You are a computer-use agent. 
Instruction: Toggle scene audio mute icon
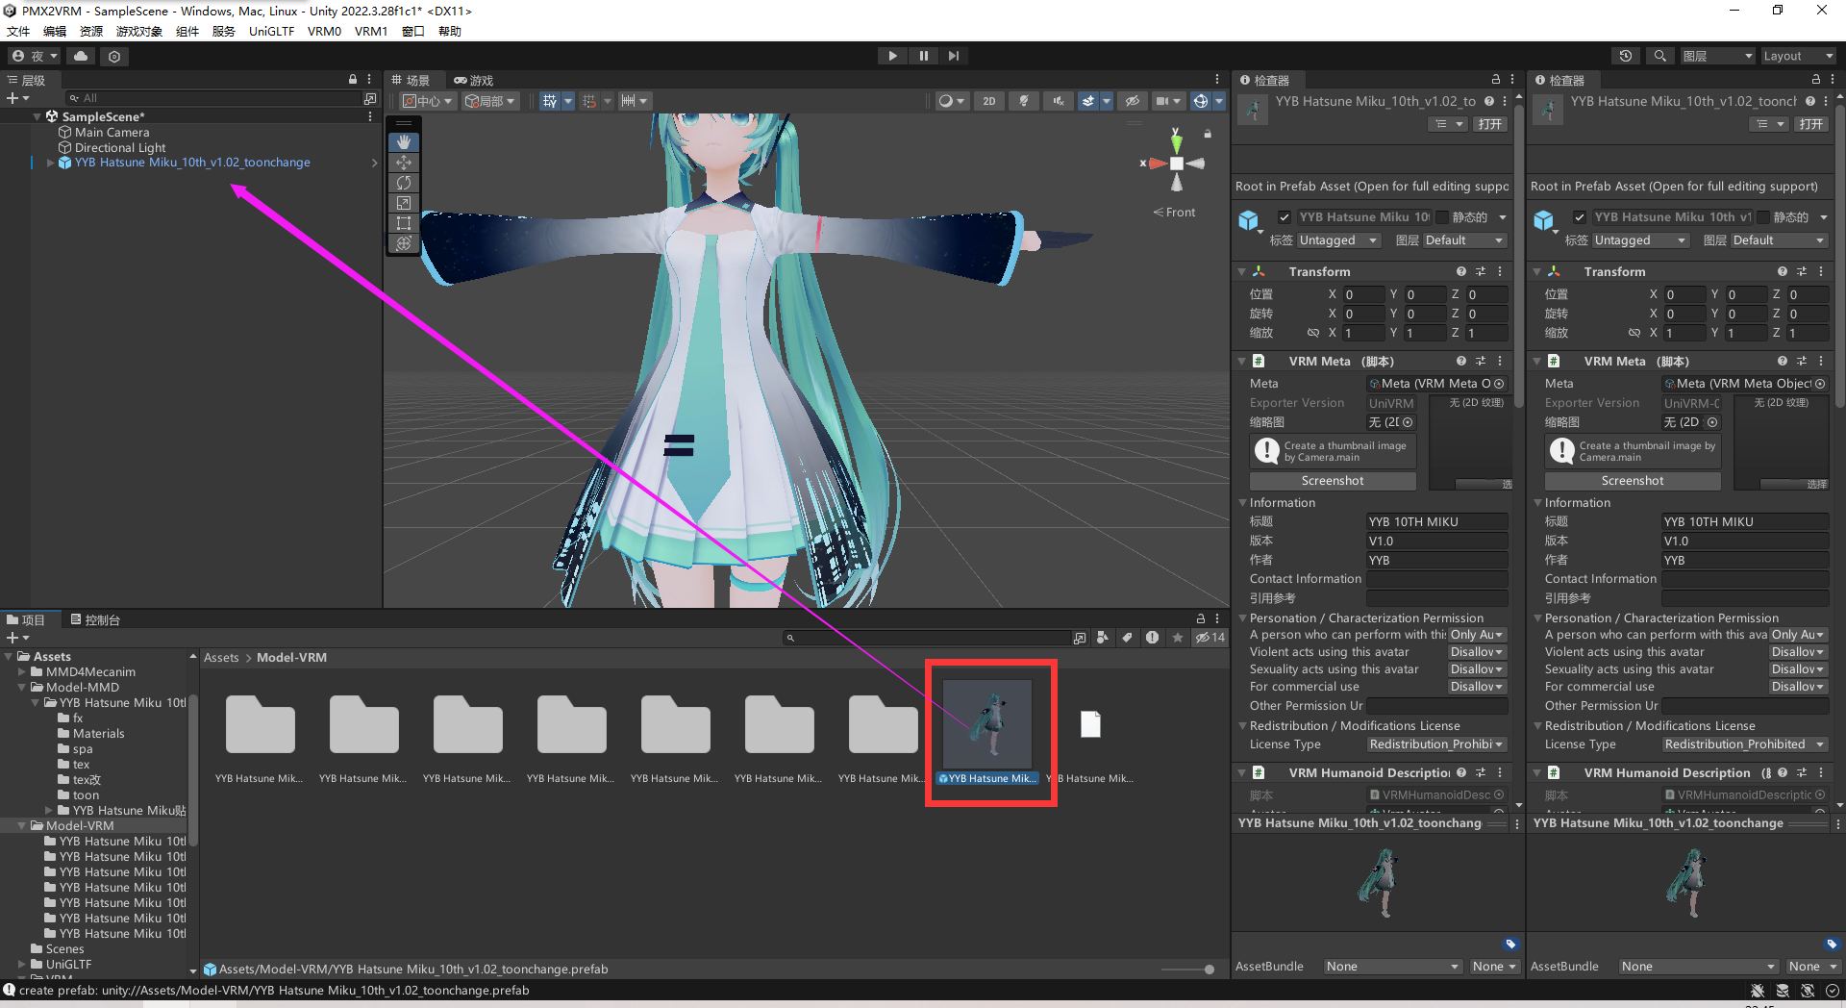1059,100
